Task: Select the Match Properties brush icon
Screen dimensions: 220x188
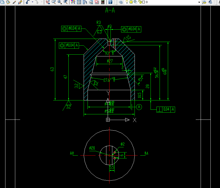Action: pyautogui.click(x=14, y=2)
